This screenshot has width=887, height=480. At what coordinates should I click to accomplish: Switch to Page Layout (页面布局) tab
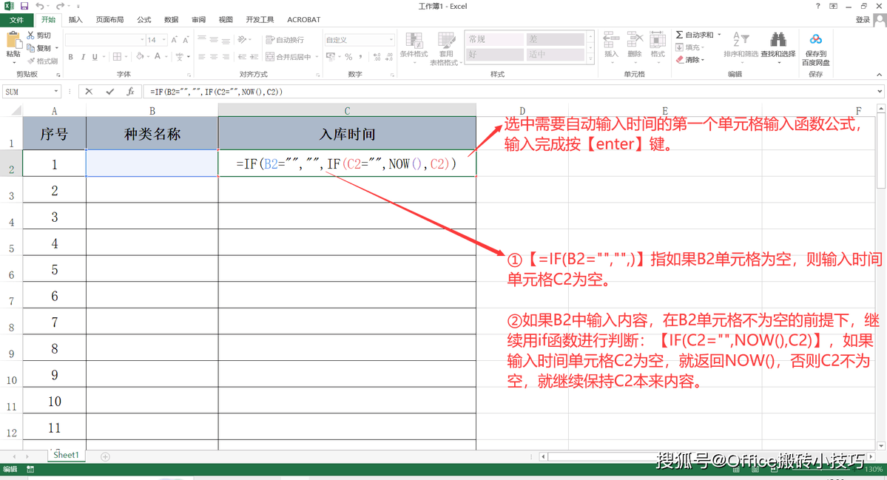109,20
